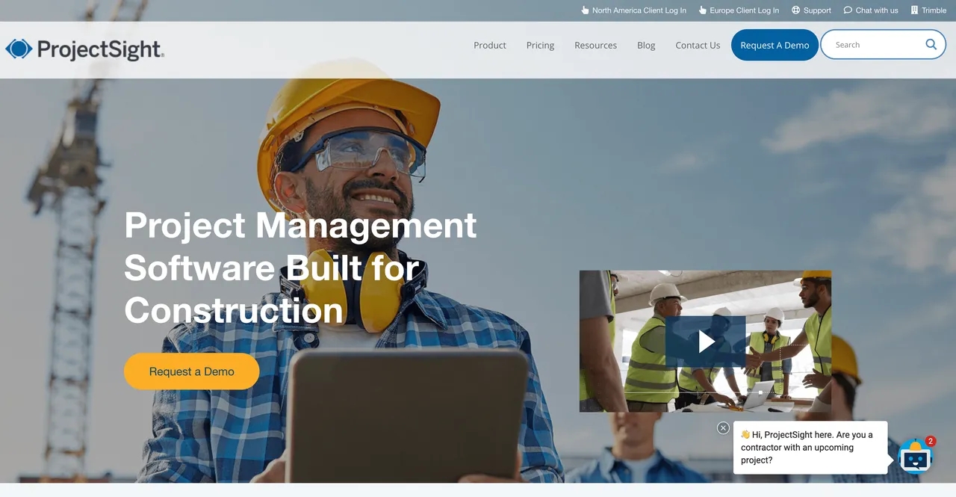Click the blue Request A Demo button

[x=775, y=45]
